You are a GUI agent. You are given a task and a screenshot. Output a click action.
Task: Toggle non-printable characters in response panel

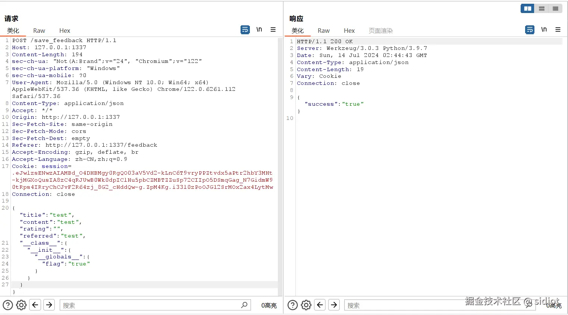544,29
